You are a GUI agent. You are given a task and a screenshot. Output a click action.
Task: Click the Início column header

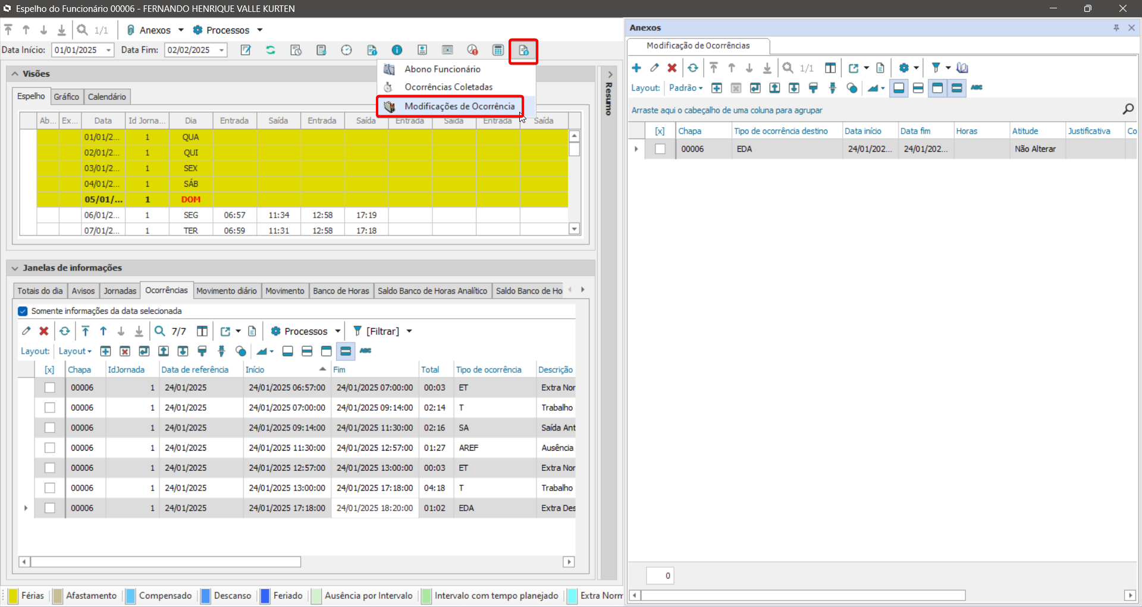tap(287, 370)
